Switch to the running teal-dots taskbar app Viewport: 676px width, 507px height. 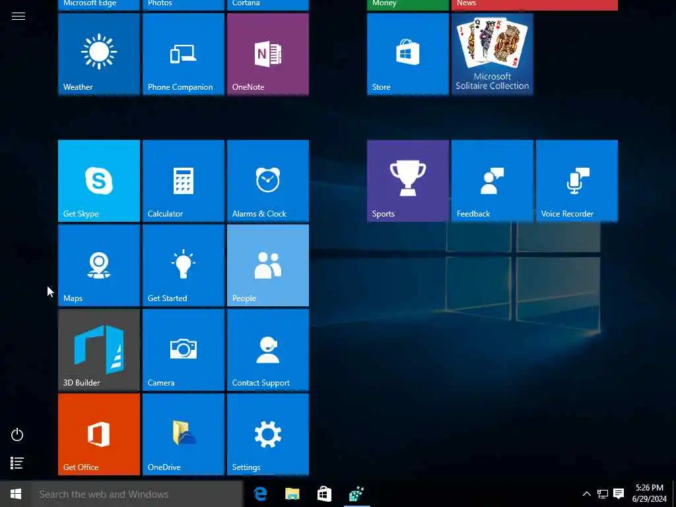[356, 494]
